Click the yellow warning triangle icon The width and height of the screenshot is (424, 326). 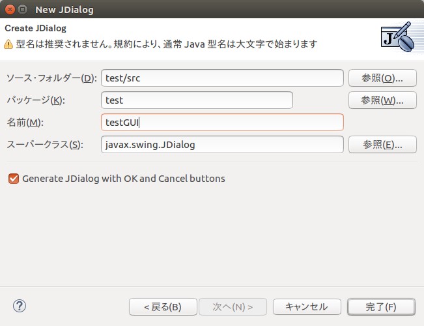(x=8, y=44)
